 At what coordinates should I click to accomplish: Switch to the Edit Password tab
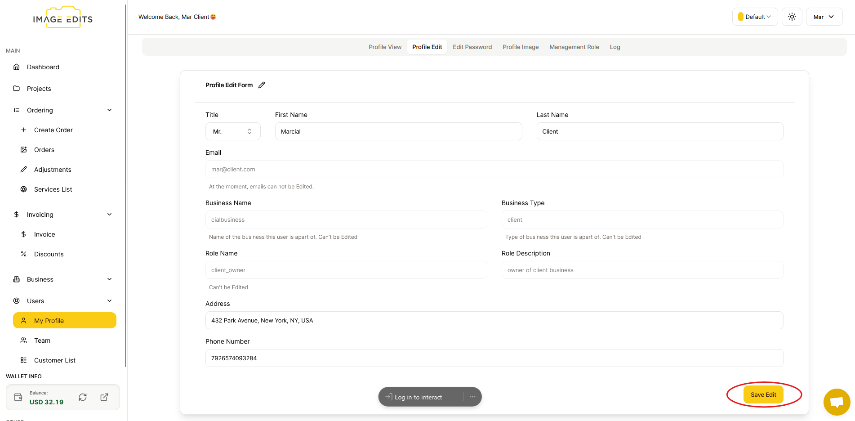point(472,47)
